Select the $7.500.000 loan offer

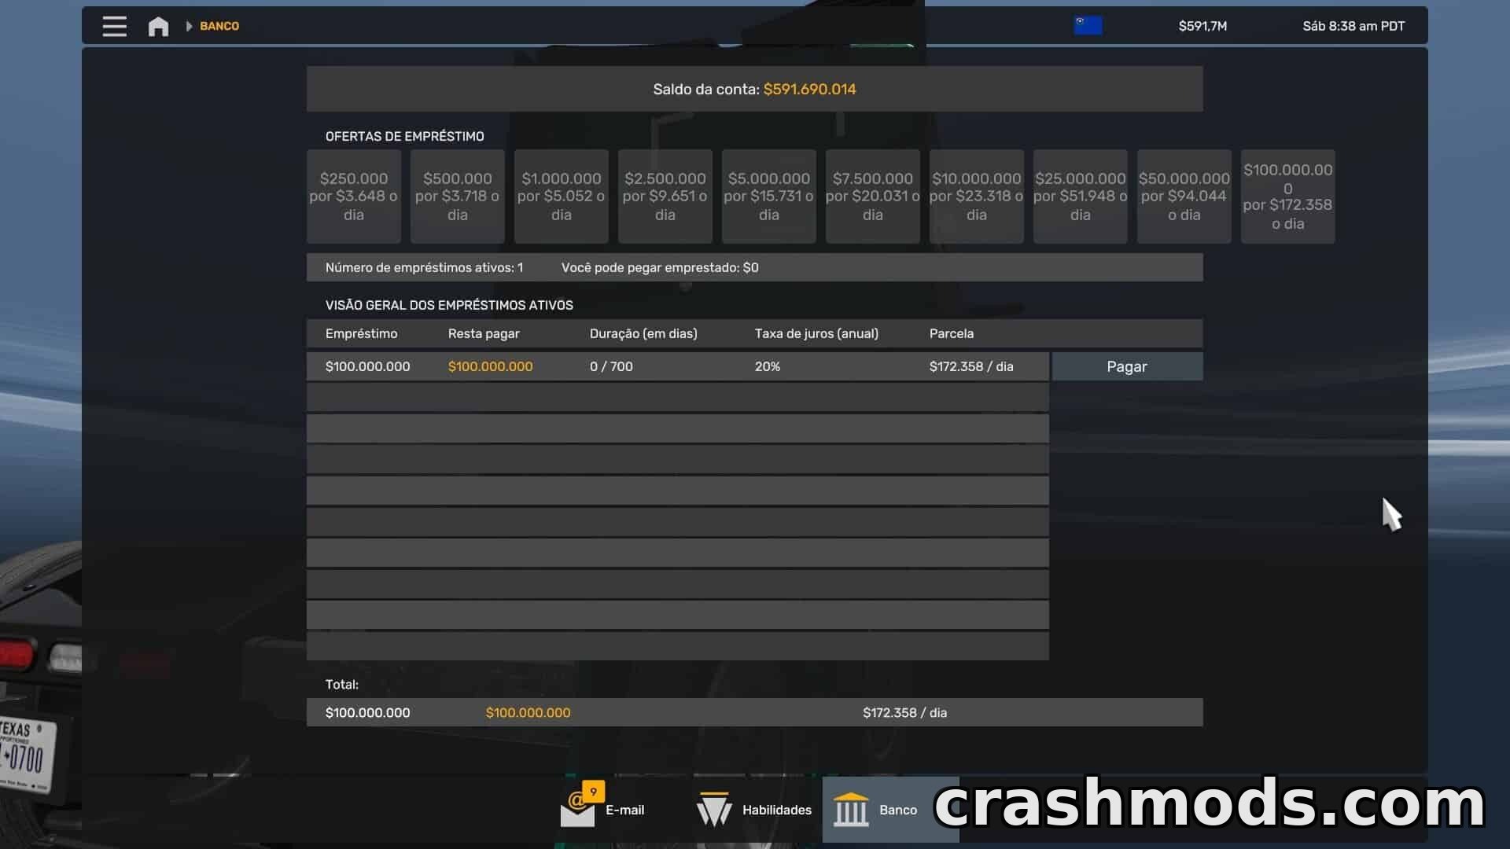(873, 197)
